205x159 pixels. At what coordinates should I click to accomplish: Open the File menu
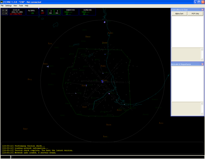[2, 5]
